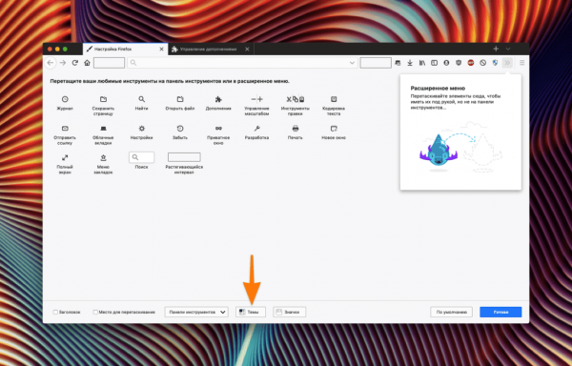Click the По умолчанию restore button
The image size is (572, 366).
point(451,312)
